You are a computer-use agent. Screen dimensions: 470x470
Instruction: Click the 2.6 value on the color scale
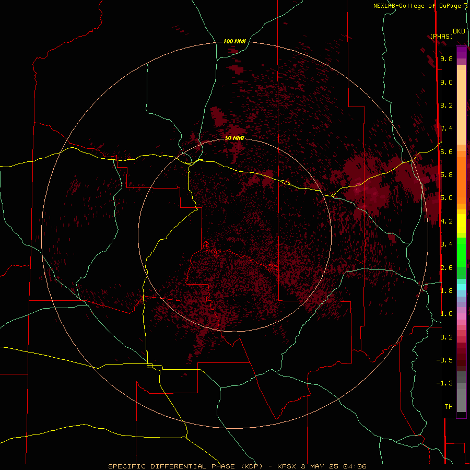pyautogui.click(x=446, y=267)
